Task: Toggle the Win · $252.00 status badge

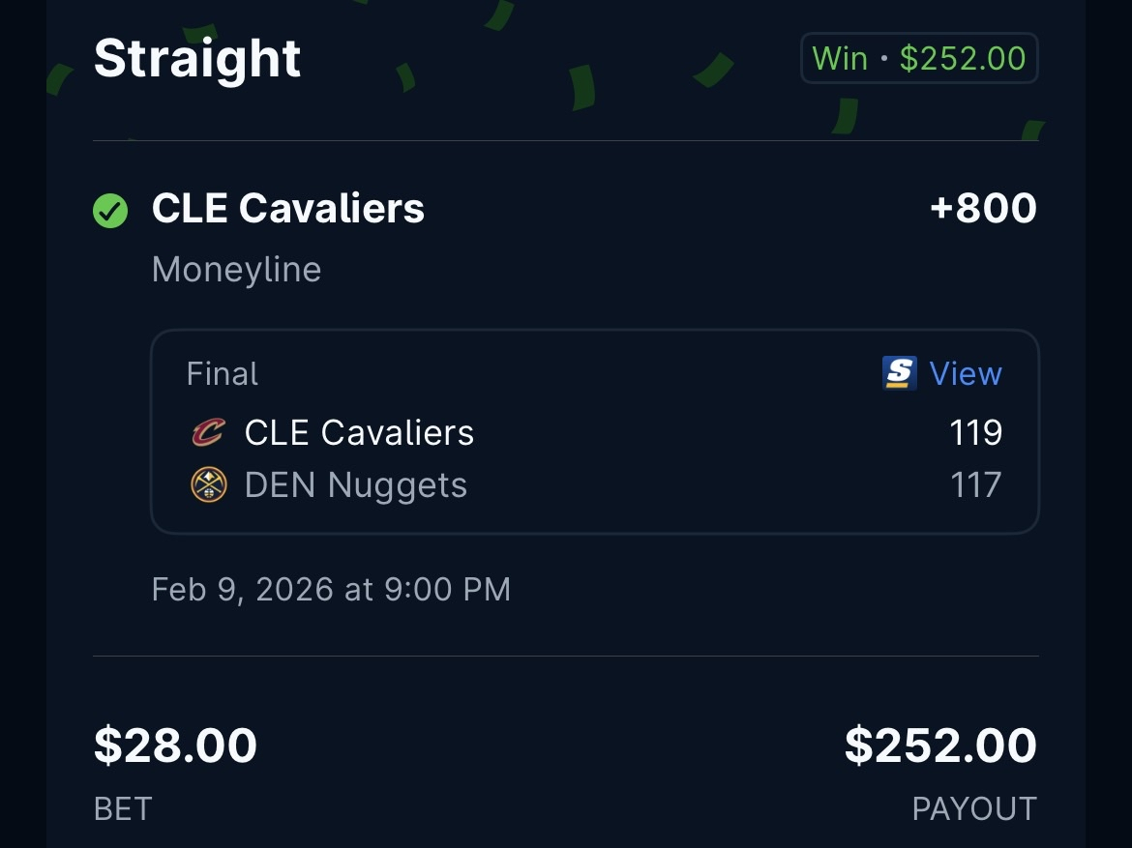Action: tap(918, 57)
